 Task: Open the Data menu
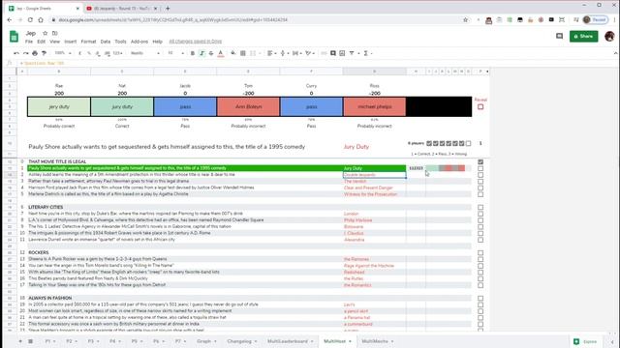(x=106, y=42)
